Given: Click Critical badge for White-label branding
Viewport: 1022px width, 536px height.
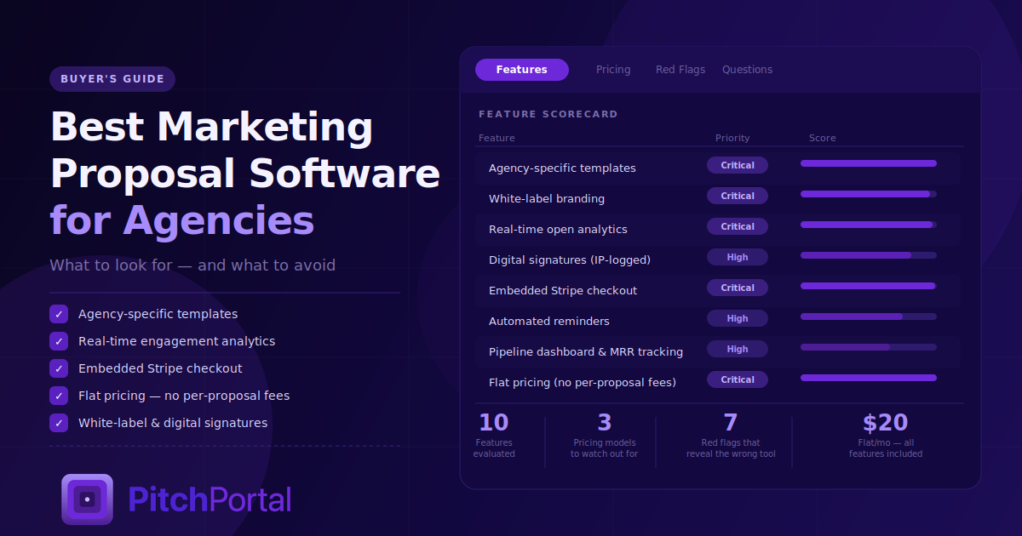Looking at the screenshot, I should pos(738,196).
